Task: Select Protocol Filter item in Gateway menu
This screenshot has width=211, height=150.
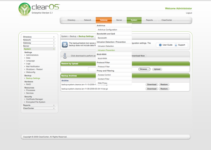Action: click(114, 66)
